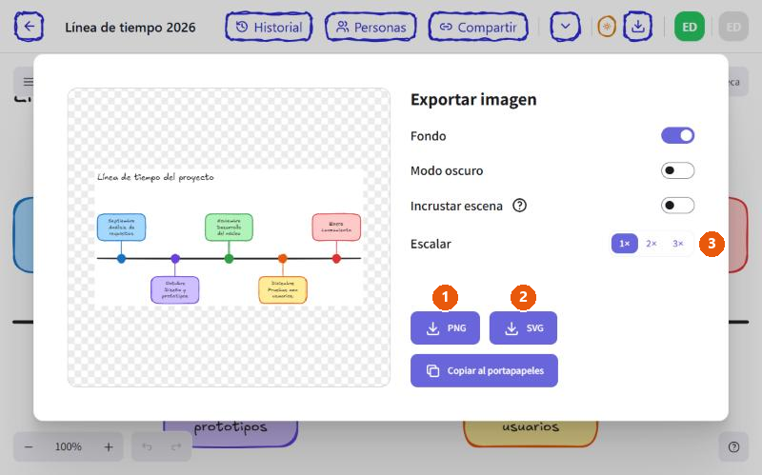
Task: Click the Compartir button
Action: tap(478, 28)
